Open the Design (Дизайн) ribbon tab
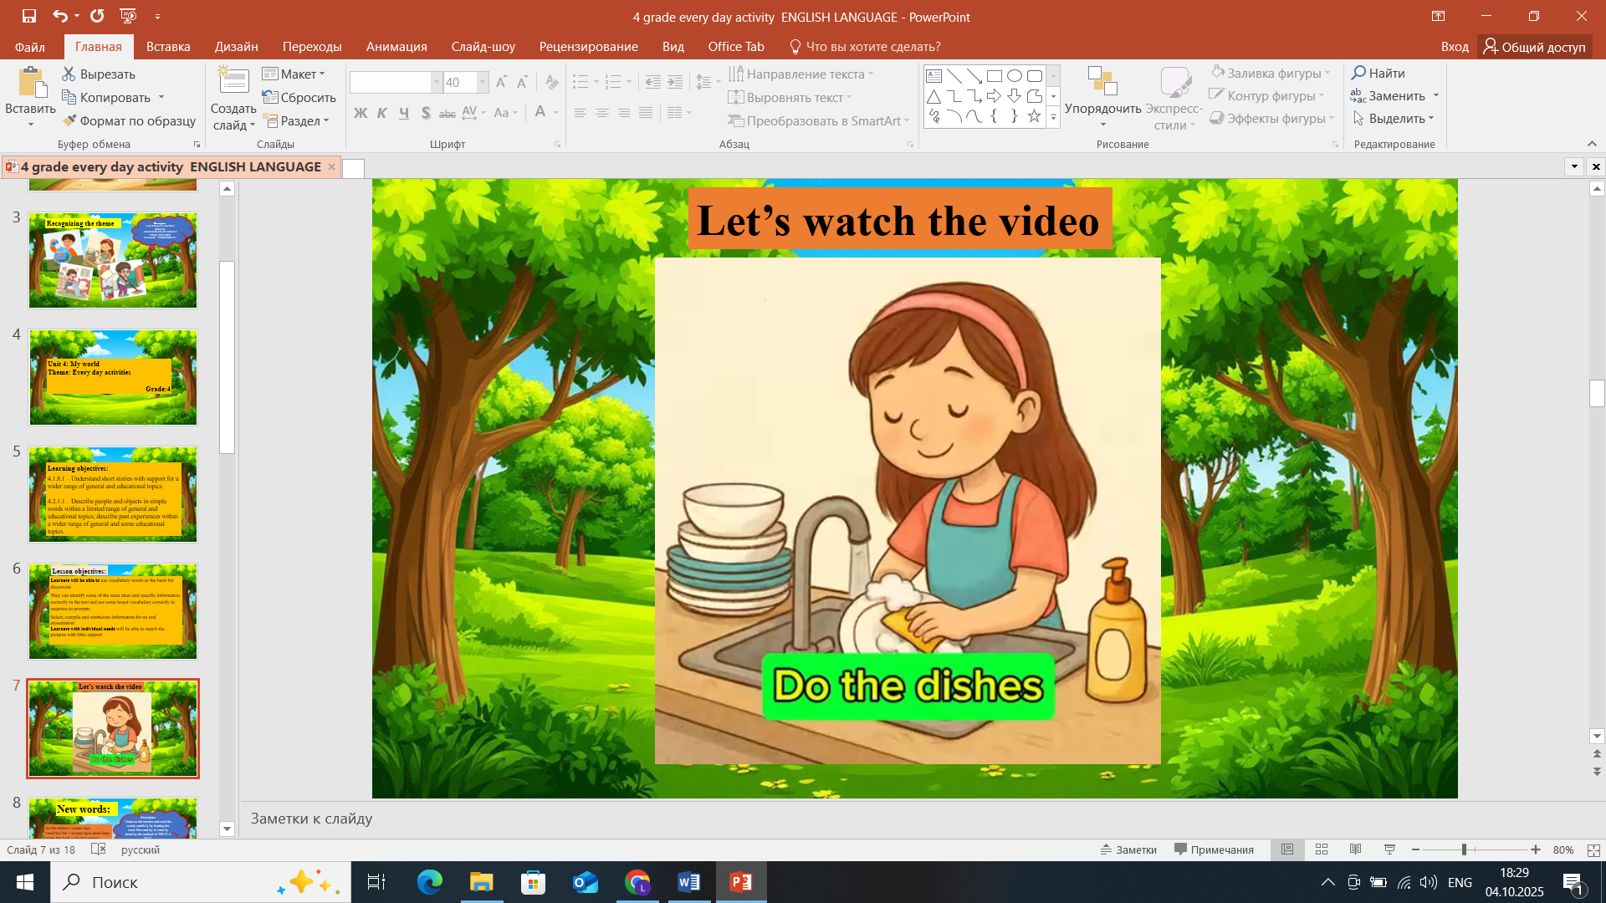 (236, 47)
